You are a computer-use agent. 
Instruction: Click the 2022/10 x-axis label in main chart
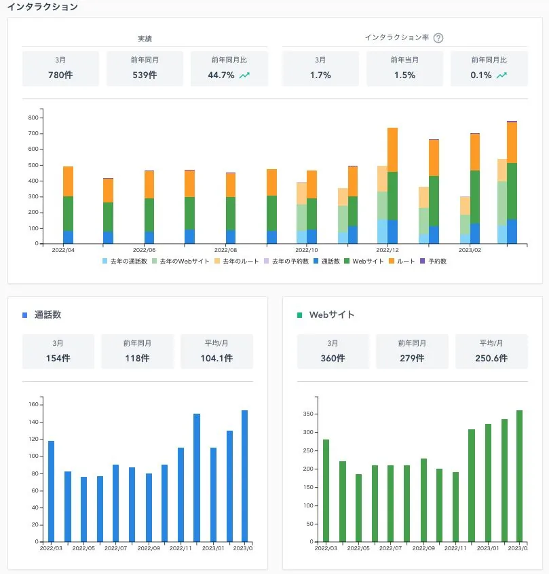pos(307,250)
